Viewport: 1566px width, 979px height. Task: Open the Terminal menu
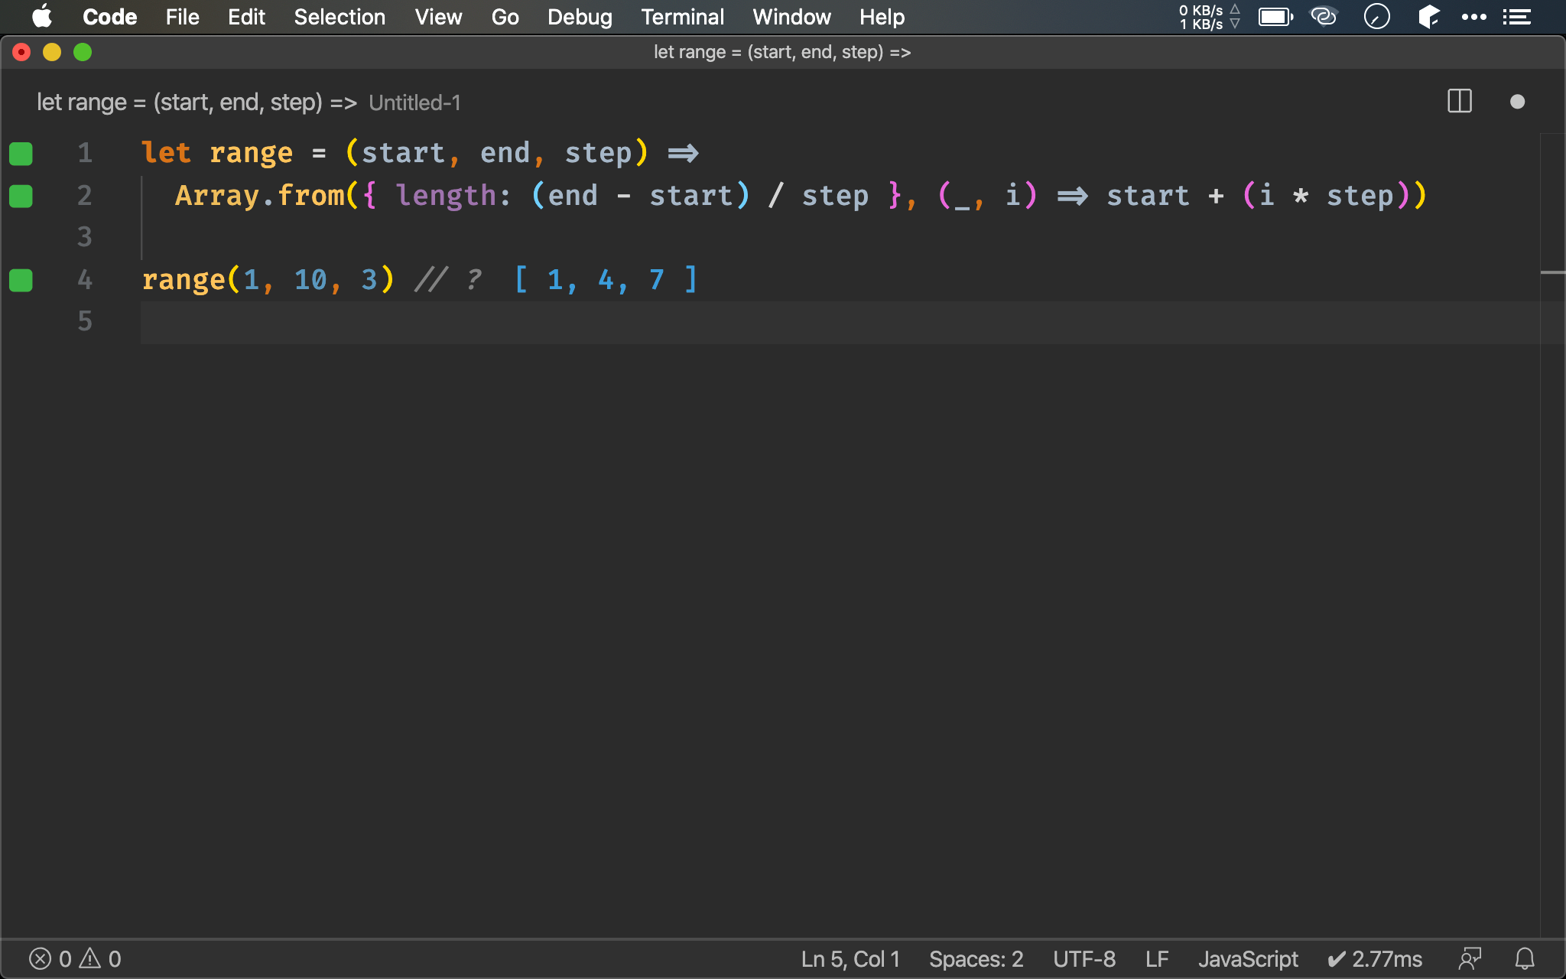682,17
